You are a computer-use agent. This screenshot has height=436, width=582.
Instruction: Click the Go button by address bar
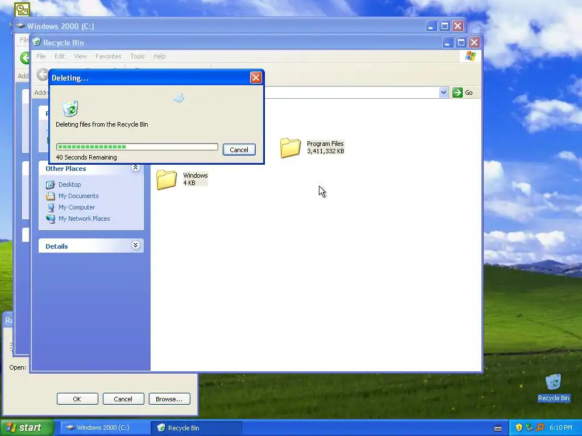(x=463, y=93)
